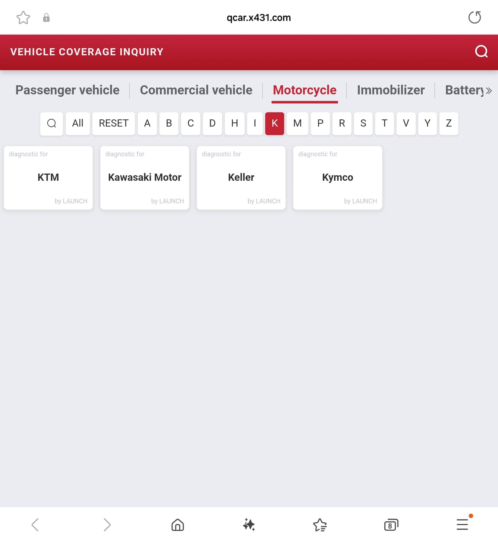Viewport: 498px width, 542px height.
Task: Open the browser hamburger menu
Action: click(462, 524)
